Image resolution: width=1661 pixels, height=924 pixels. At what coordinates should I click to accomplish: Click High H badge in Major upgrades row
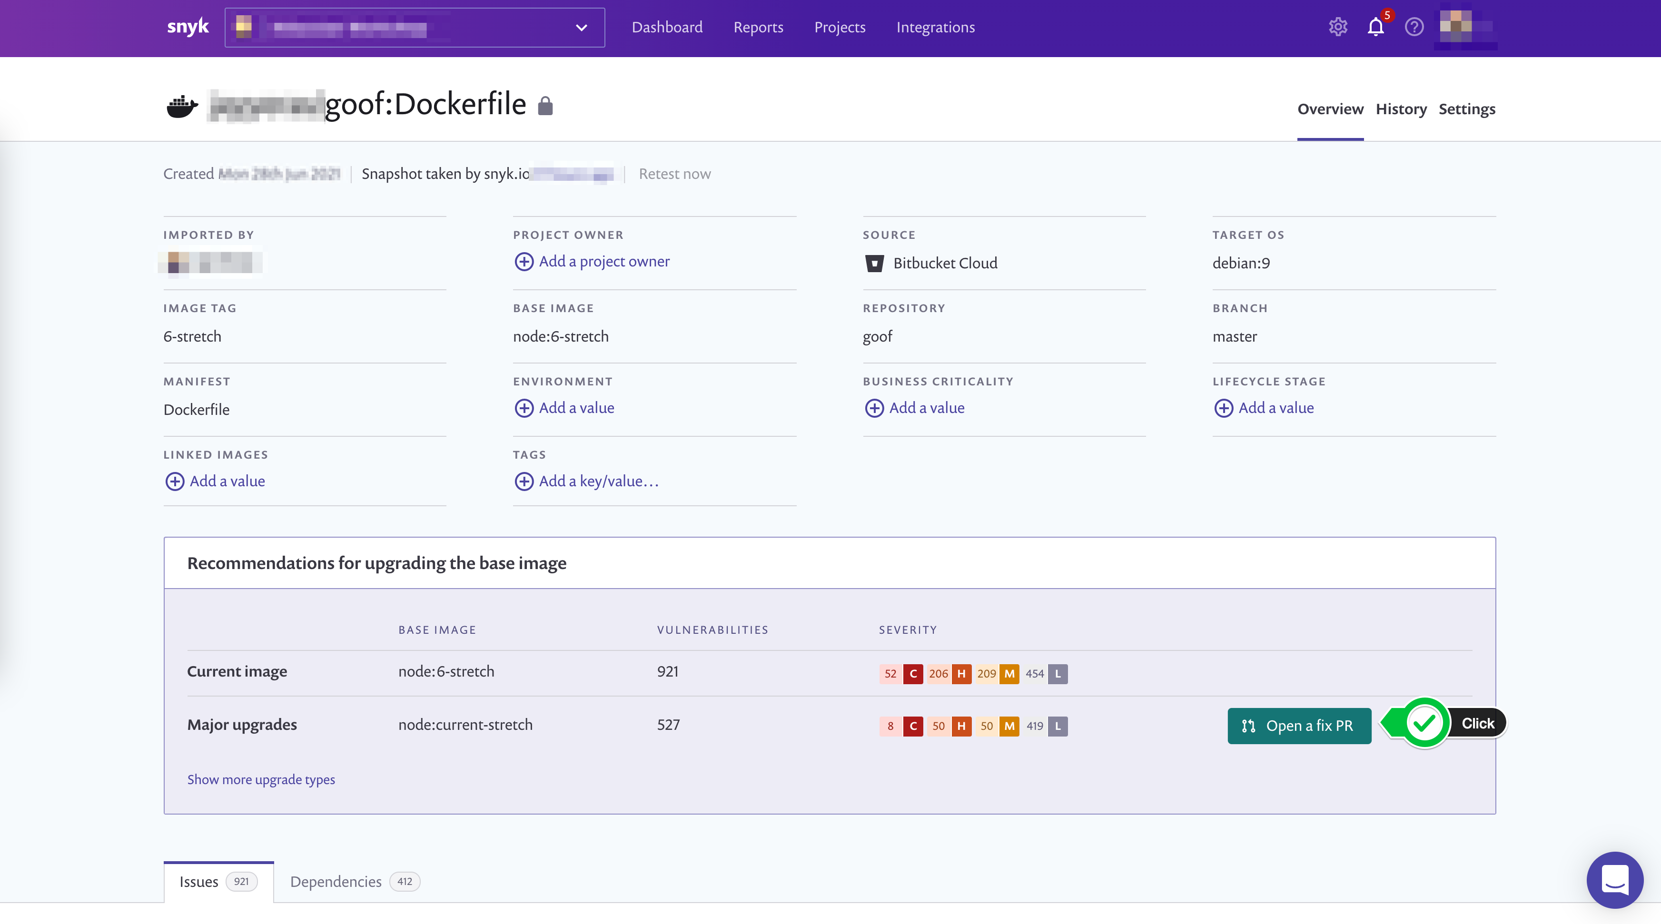[x=961, y=726]
